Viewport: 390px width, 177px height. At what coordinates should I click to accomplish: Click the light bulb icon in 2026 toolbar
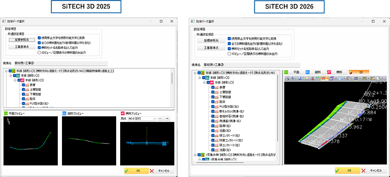[307, 78]
